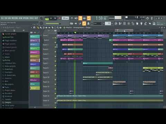Toggle the playlist magnet snap icon
Screen dimensions: 166x124
tap(34, 28)
